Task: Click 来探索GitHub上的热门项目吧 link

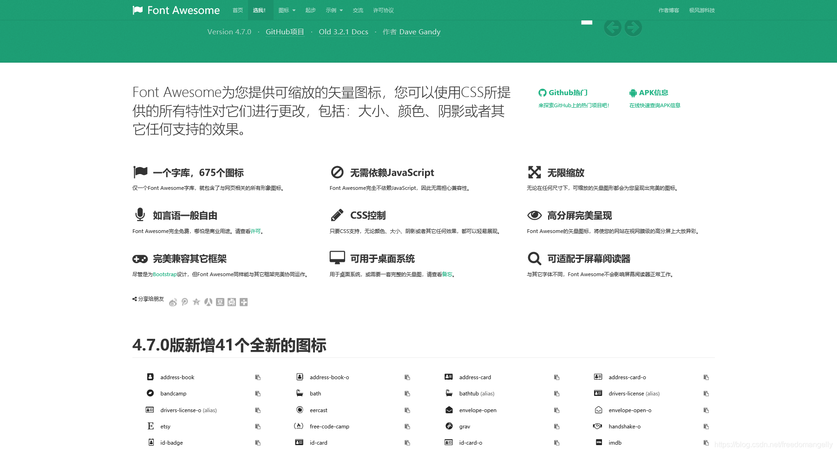Action: click(574, 105)
